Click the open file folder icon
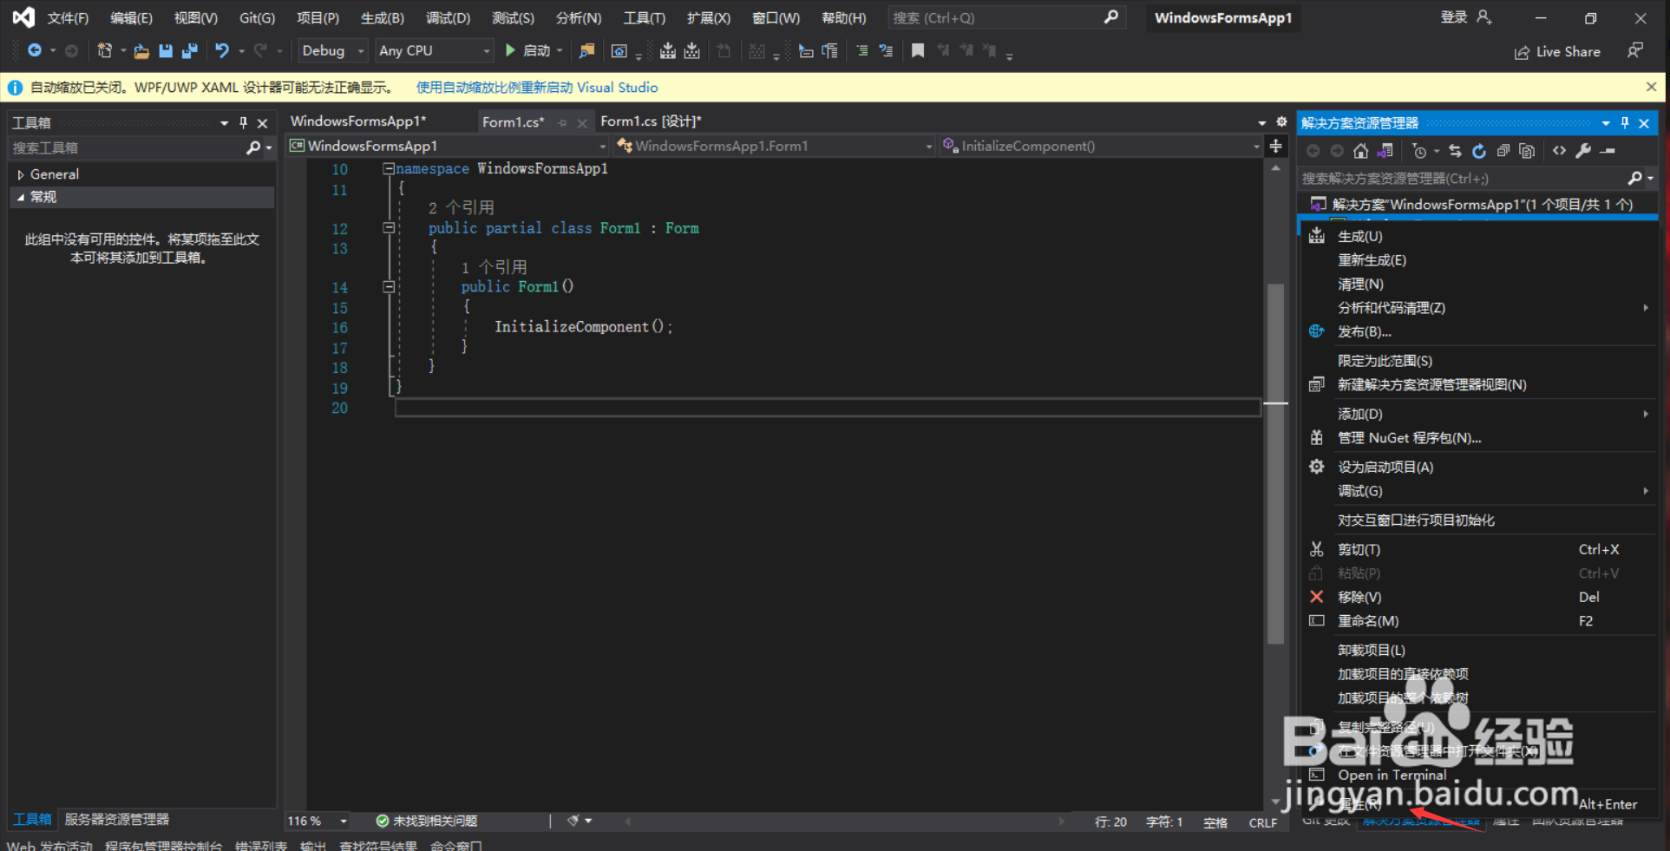This screenshot has width=1670, height=851. point(141,51)
